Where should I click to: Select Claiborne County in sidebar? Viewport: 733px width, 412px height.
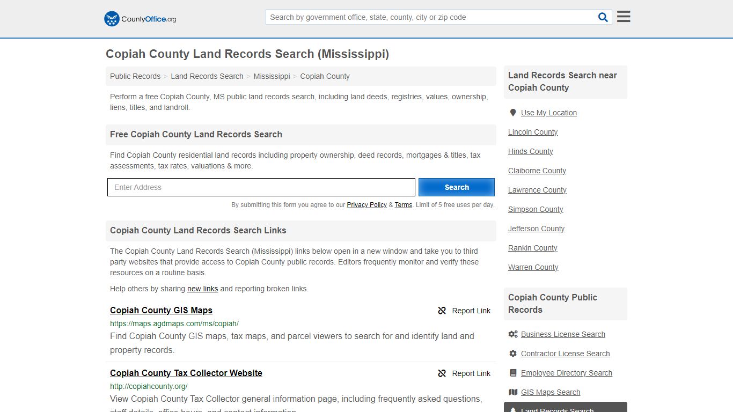pos(537,171)
